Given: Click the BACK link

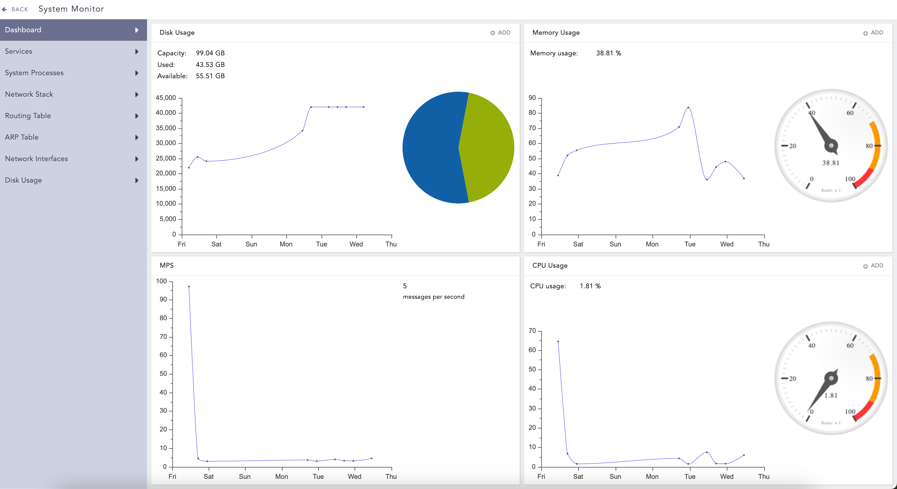Looking at the screenshot, I should (20, 9).
